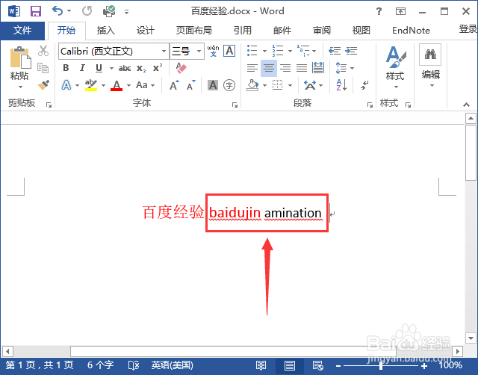Toggle strikethrough formatting

coord(125,68)
